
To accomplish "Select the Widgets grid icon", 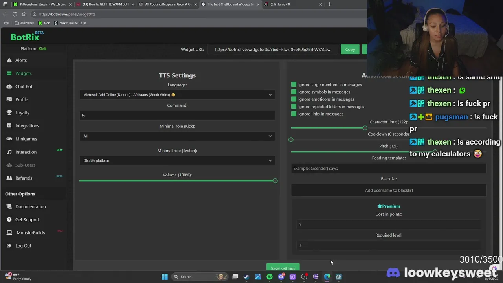I will click(9, 73).
